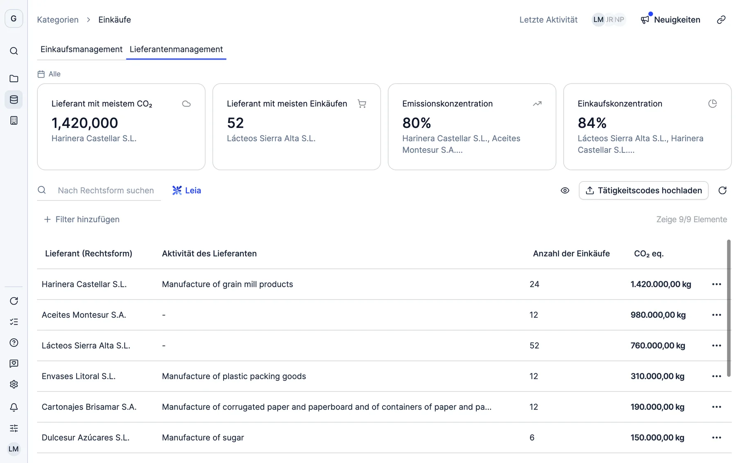
Task: Open the search icon in left sidebar
Action: (14, 51)
